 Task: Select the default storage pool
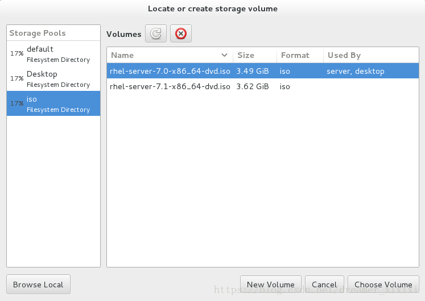pos(53,53)
